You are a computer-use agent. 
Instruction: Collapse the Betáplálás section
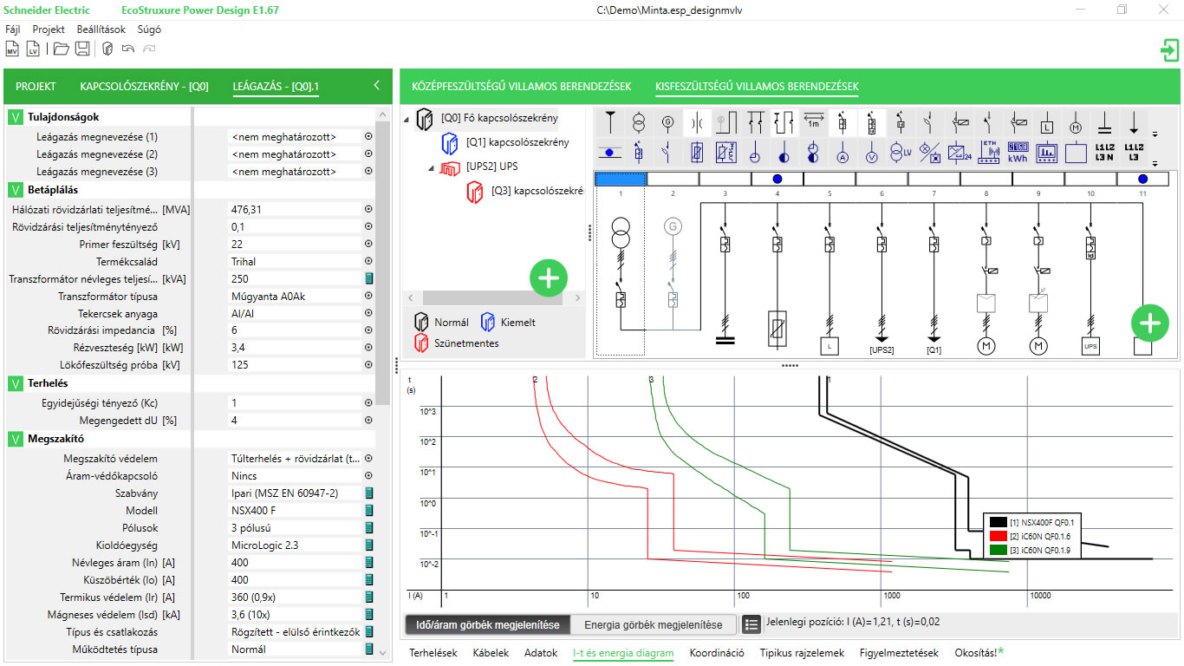tap(16, 189)
